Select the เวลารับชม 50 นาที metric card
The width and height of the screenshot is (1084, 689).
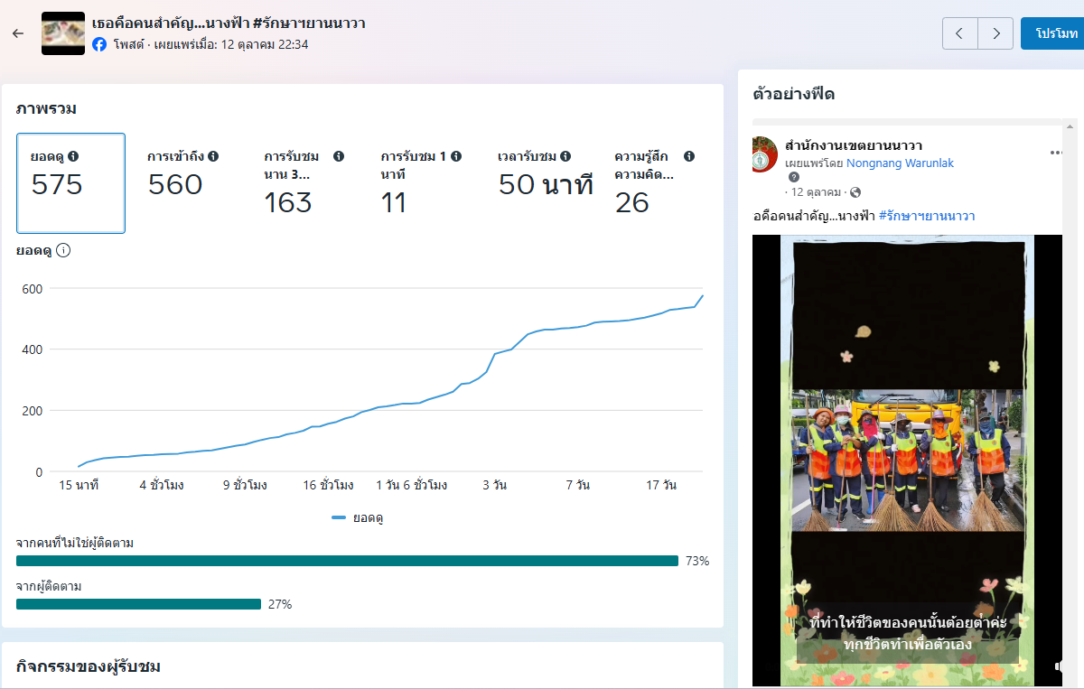pos(546,183)
